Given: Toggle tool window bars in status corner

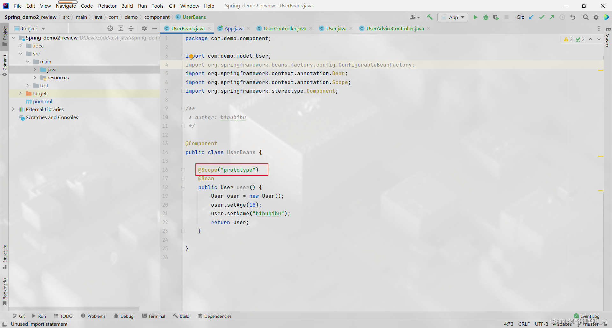Looking at the screenshot, I should (5, 324).
